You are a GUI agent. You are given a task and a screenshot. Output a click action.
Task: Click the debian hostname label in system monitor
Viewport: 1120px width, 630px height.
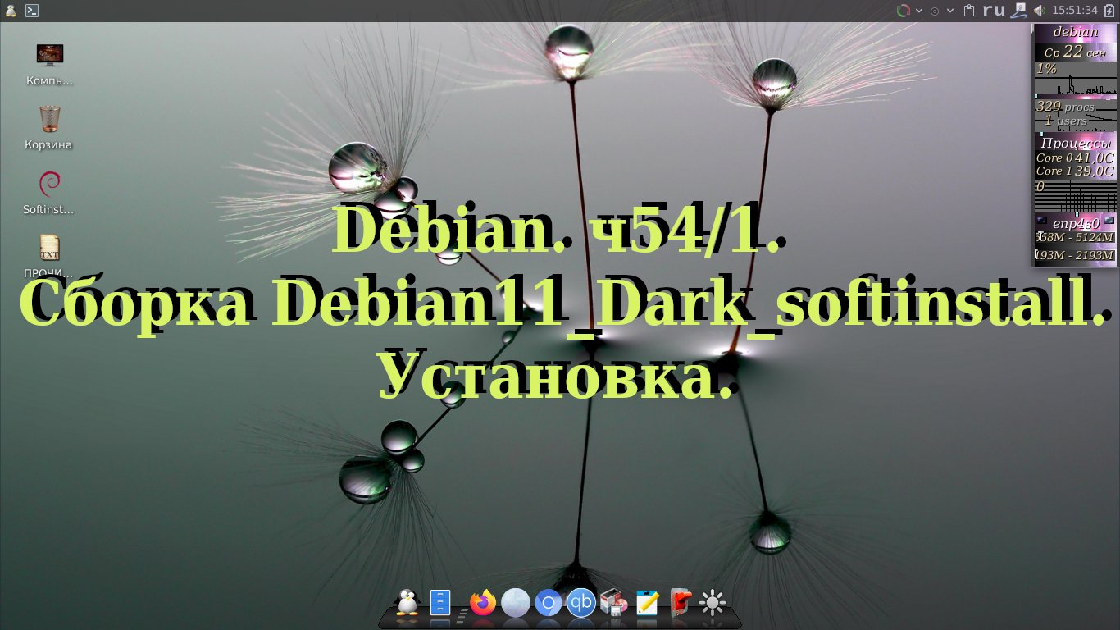tap(1075, 32)
